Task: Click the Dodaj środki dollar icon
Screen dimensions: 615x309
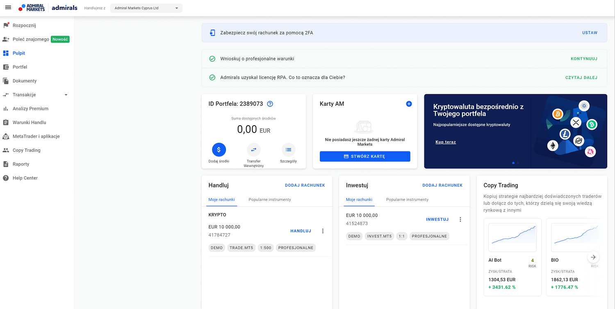Action: [219, 150]
